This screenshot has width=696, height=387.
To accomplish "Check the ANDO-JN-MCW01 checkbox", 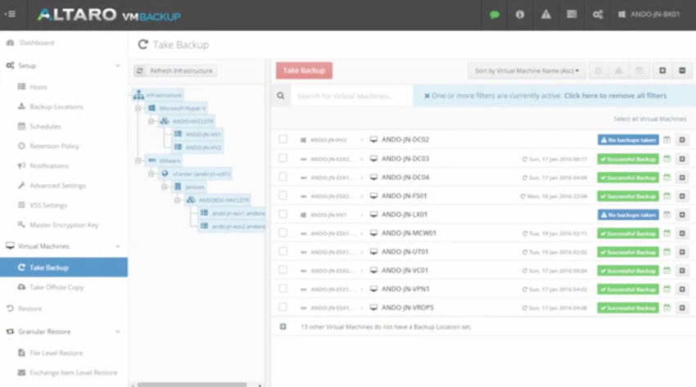I will [282, 232].
